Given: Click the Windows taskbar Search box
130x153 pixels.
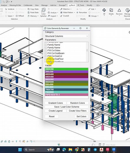Looking at the screenshot, I should coord(39,150).
